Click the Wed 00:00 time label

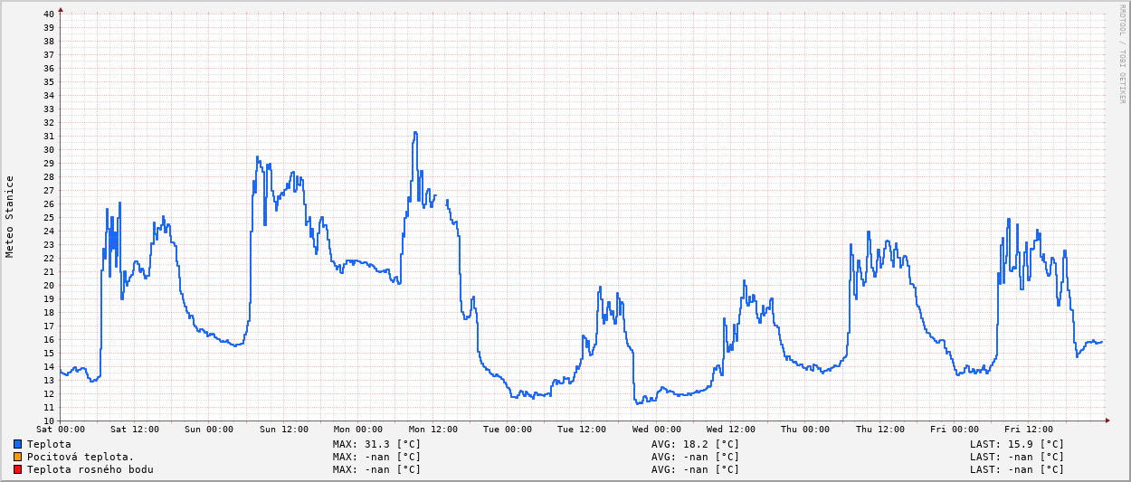tap(657, 430)
